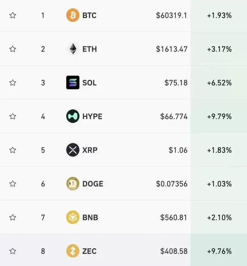The width and height of the screenshot is (247, 266).
Task: Click the ETH price $1613.47
Action: [x=172, y=49]
